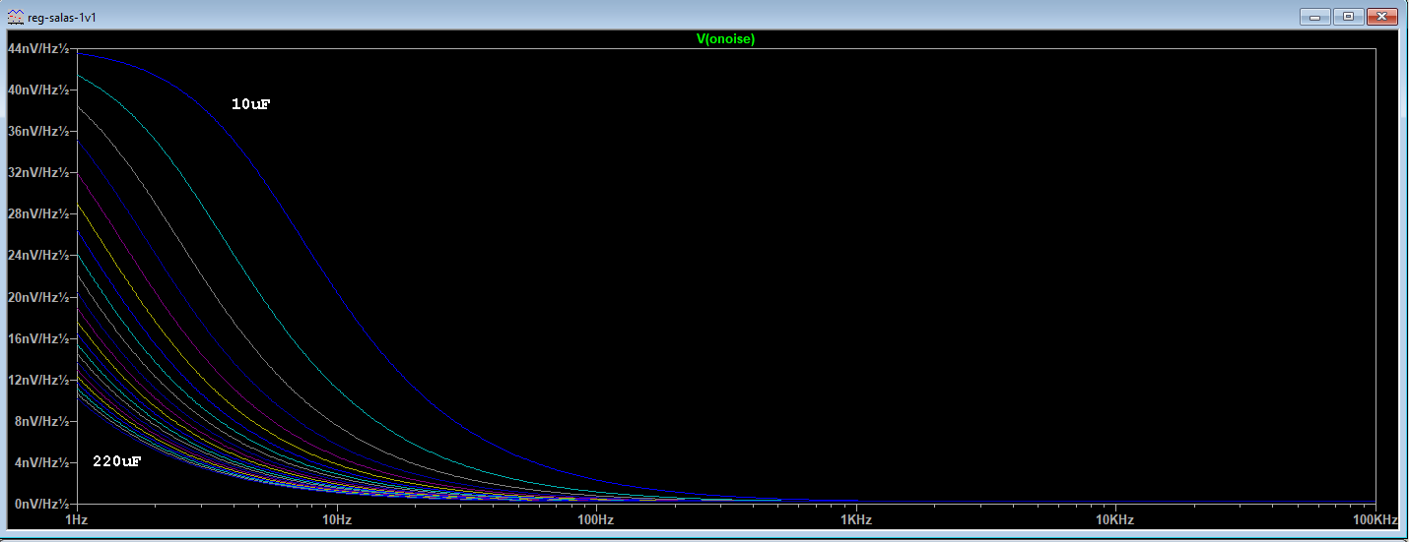Screen dimensions: 1409x542
Task: Click the 44nV/Hz½ y-axis label
Action: [x=39, y=48]
